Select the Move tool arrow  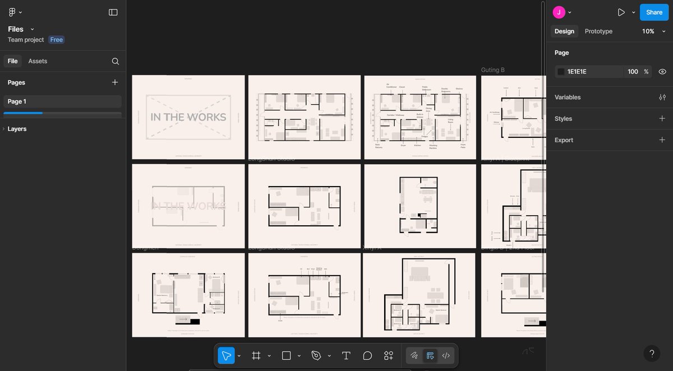[227, 355]
